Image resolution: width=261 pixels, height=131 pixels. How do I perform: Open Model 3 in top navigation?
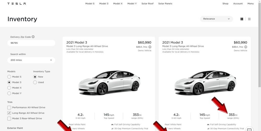(x=104, y=3)
